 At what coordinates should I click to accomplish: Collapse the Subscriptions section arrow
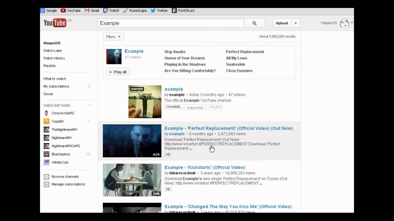click(x=89, y=105)
